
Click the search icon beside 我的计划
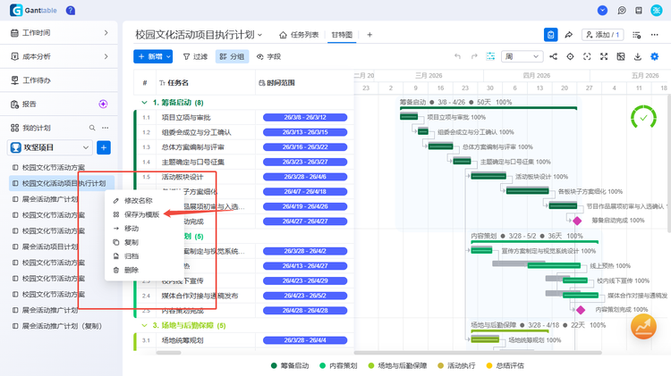click(x=92, y=128)
